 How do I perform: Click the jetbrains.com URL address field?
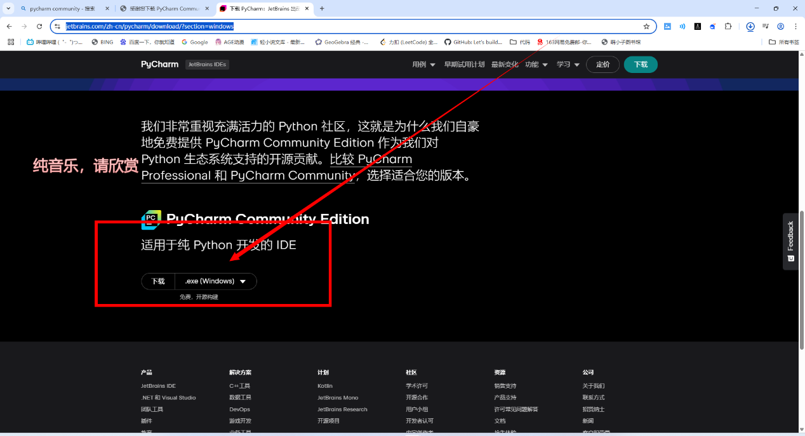click(x=352, y=26)
